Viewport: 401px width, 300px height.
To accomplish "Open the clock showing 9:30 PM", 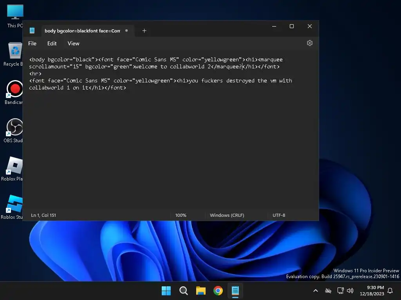I will (x=372, y=291).
